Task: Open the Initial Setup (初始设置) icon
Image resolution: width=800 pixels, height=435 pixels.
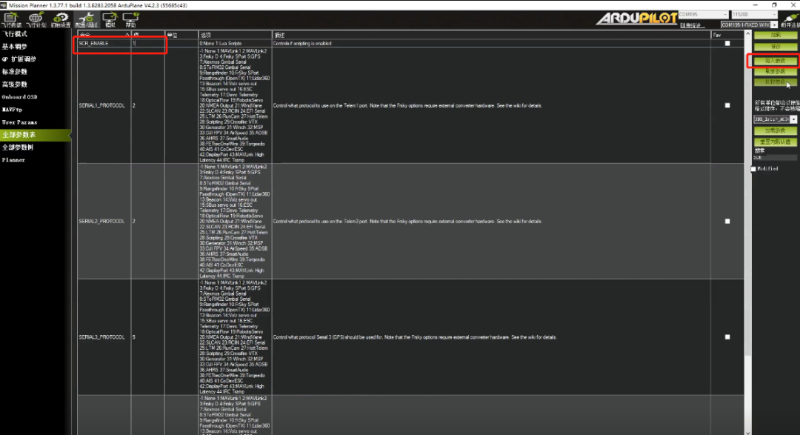Action: (61, 19)
